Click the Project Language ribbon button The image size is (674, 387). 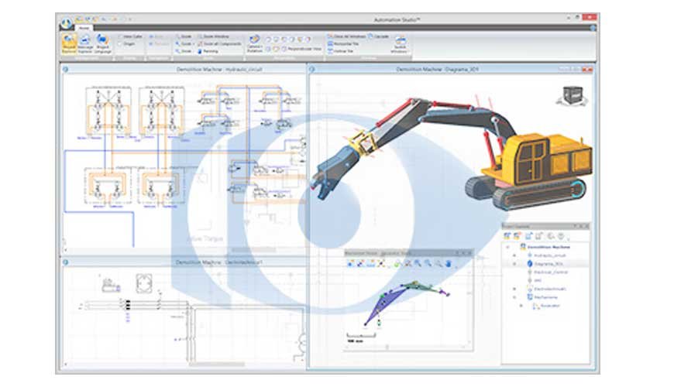(102, 44)
